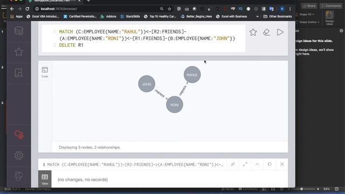
Task: Open Better_Begins_Here bookmark
Action: coord(196,17)
